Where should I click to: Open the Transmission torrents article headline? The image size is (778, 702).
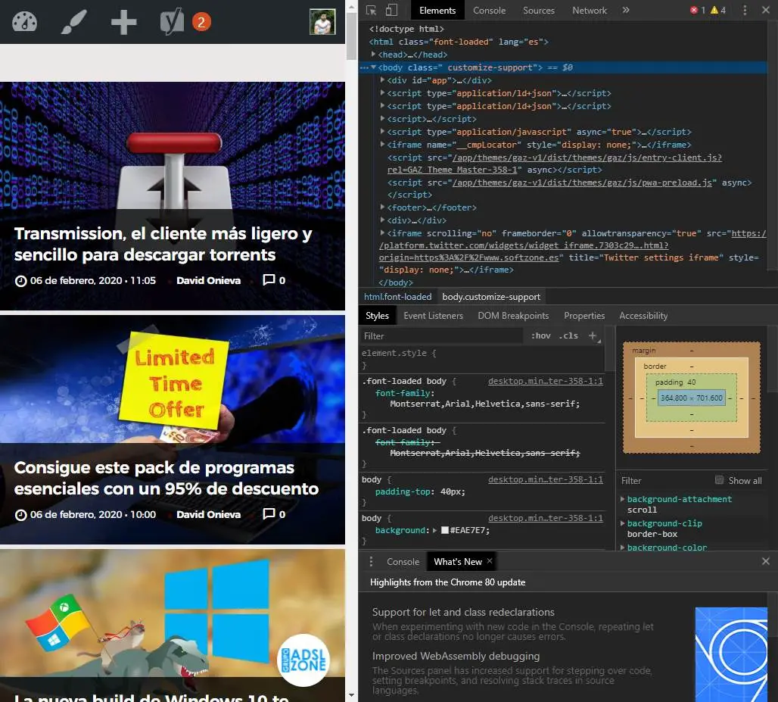tap(163, 245)
